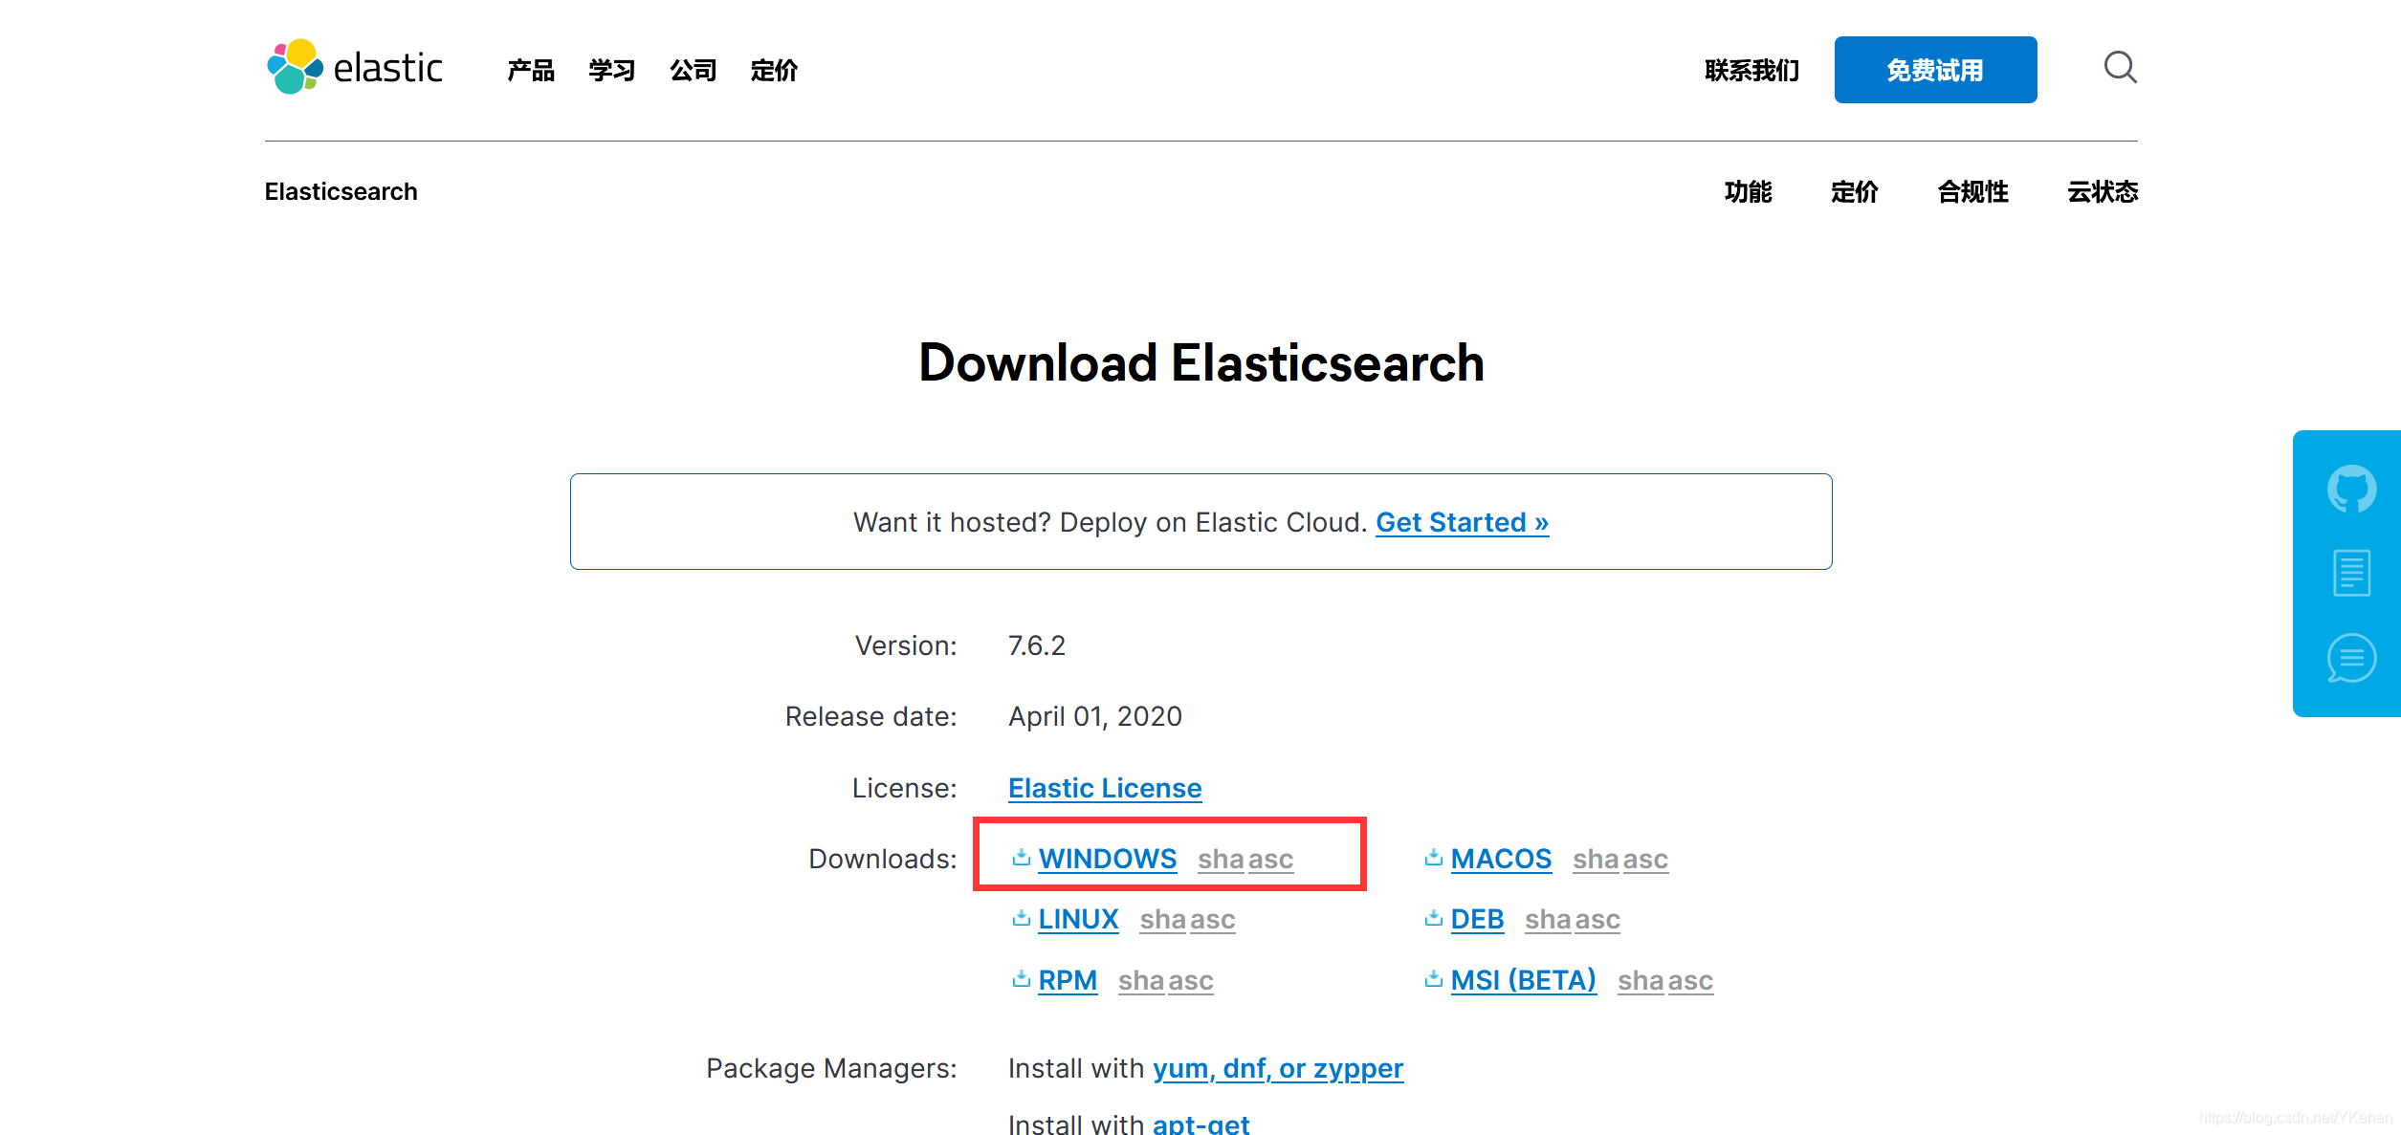Image resolution: width=2401 pixels, height=1135 pixels.
Task: Go to 联系我们 contact page
Action: (x=1751, y=70)
